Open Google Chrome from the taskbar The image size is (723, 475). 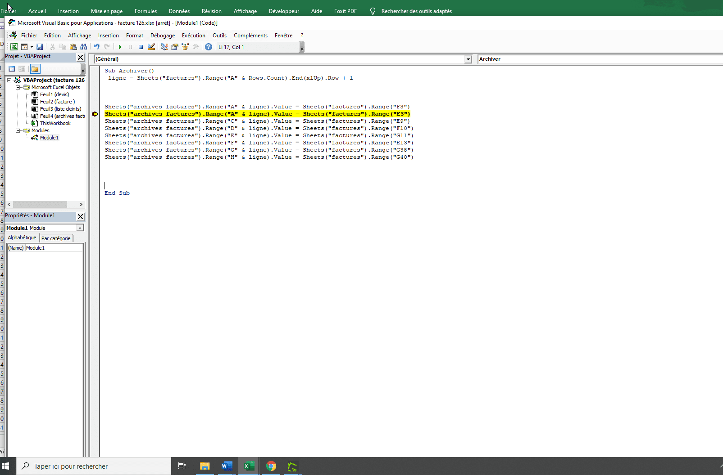tap(271, 466)
